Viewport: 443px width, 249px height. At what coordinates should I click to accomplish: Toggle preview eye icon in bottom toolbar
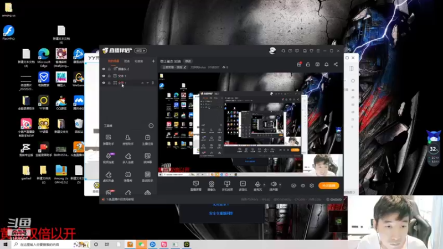tap(303, 185)
